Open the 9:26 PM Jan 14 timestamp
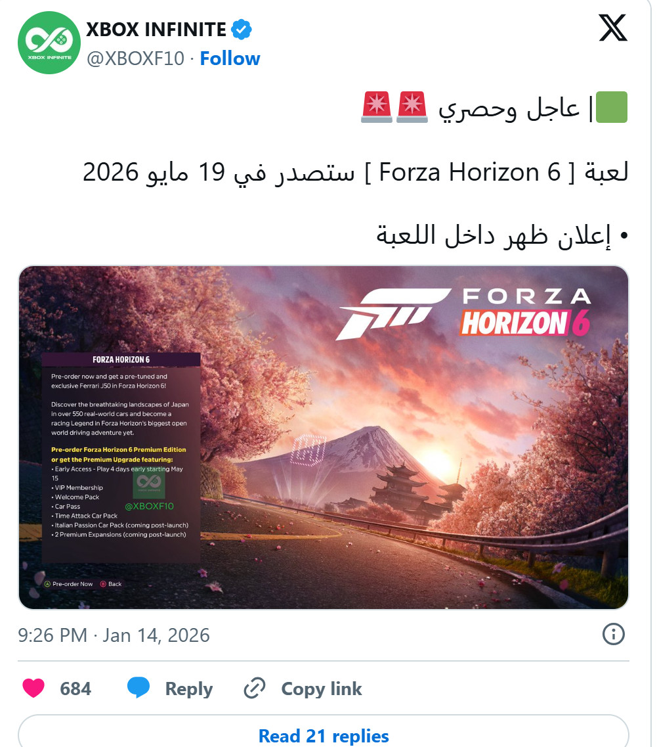Screen dimensions: 657x747 pos(114,635)
